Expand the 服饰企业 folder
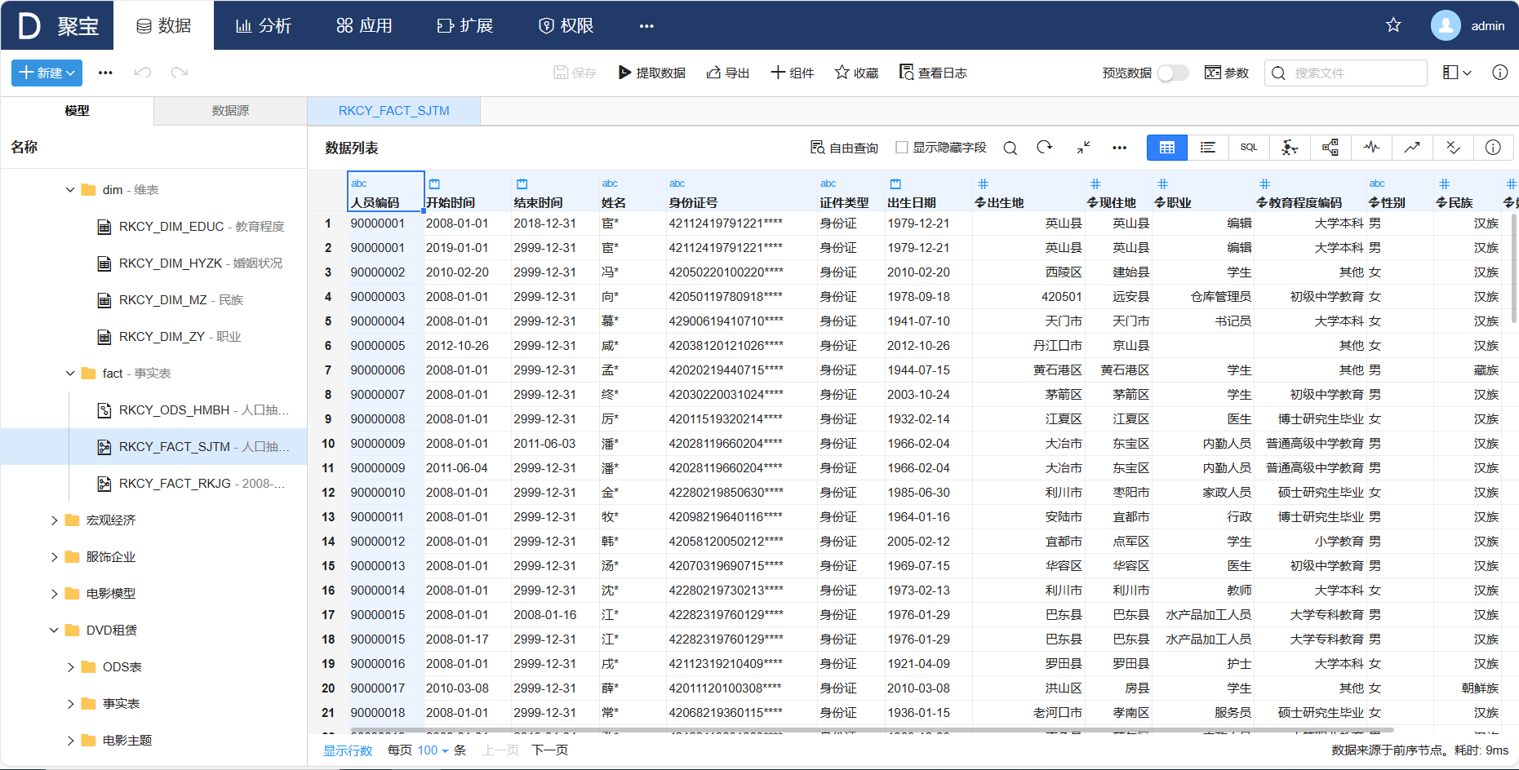This screenshot has width=1519, height=770. [54, 557]
